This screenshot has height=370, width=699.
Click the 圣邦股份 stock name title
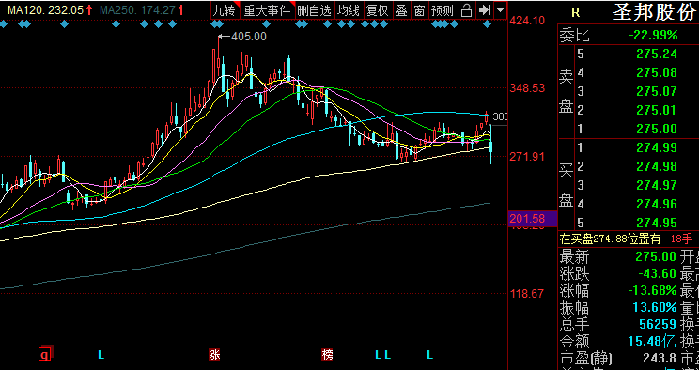pos(654,12)
